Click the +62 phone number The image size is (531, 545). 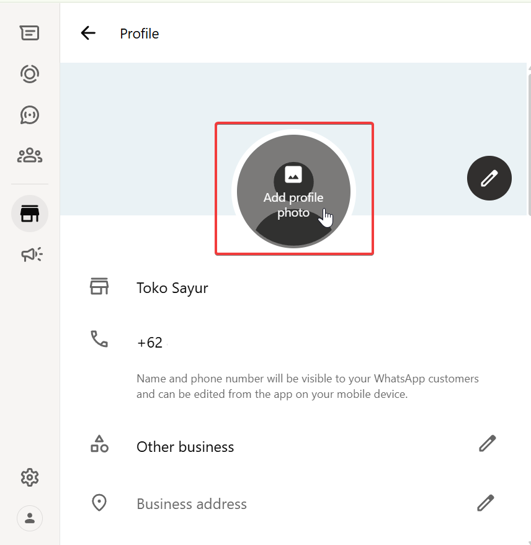pos(150,343)
